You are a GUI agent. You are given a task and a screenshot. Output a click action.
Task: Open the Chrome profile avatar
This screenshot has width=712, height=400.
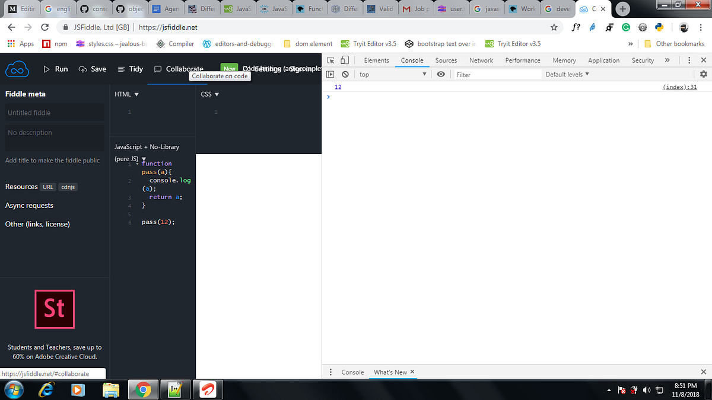(684, 27)
